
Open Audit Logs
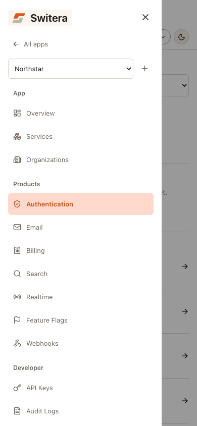click(81, 411)
